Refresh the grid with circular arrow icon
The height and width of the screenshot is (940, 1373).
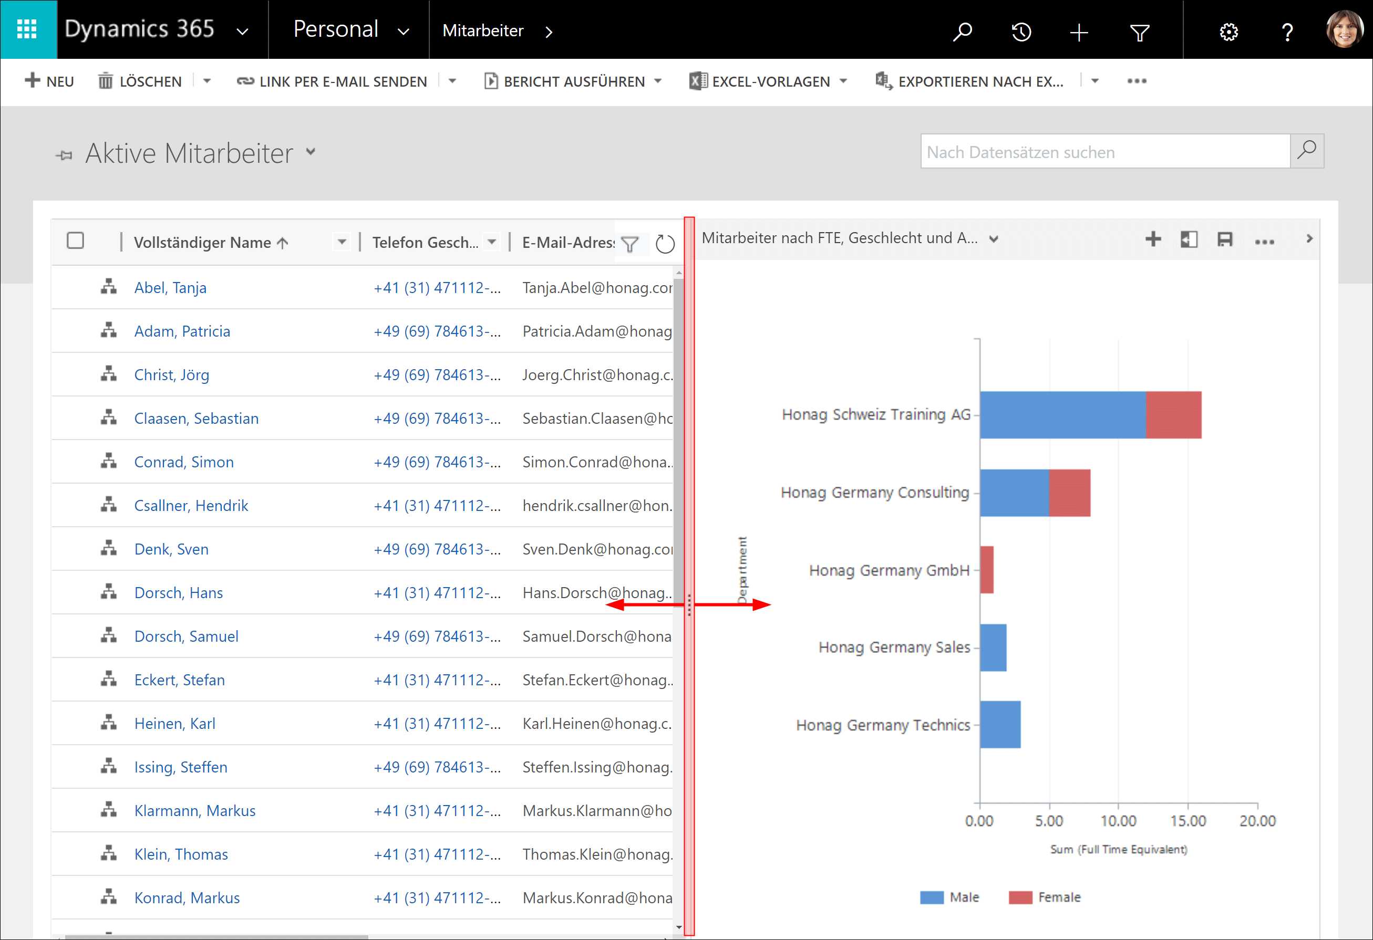point(665,243)
